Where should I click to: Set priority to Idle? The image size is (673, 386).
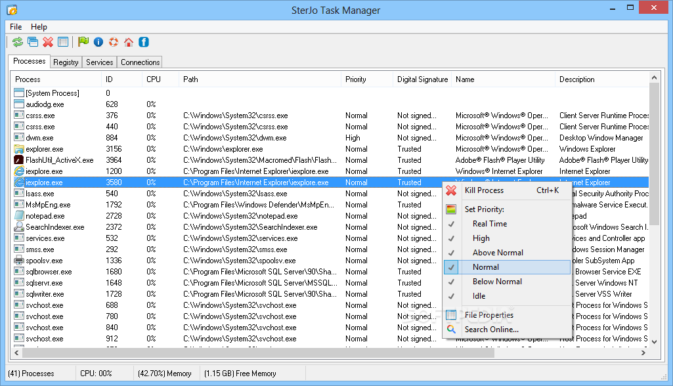point(507,296)
